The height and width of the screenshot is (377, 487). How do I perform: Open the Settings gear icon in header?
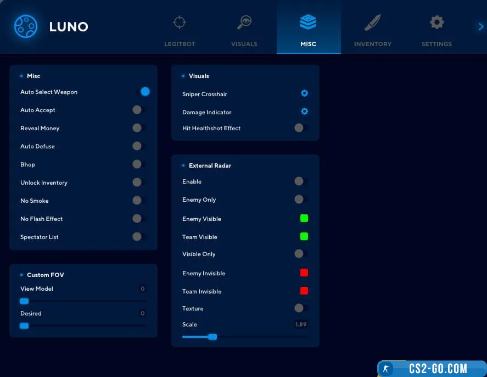pos(436,23)
